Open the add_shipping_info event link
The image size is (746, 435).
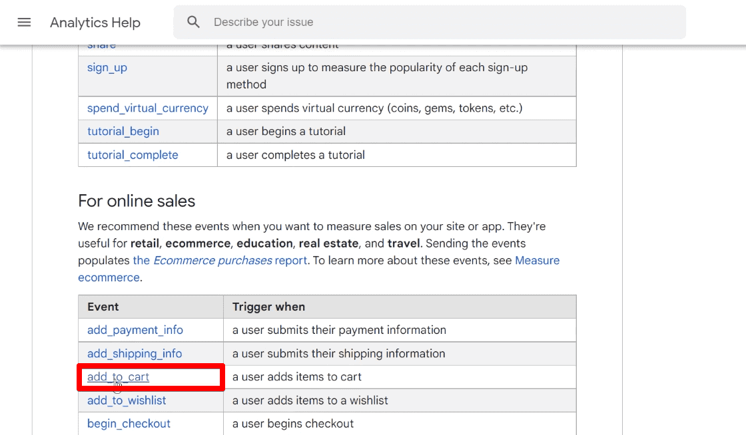click(134, 353)
